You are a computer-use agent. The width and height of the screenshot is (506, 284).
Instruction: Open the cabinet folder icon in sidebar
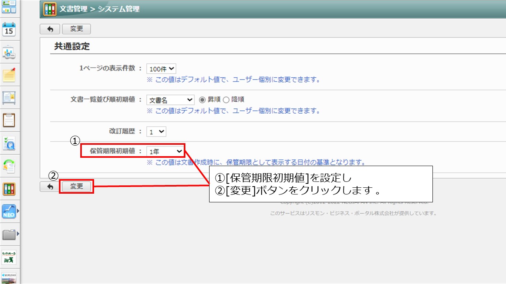pos(9,235)
